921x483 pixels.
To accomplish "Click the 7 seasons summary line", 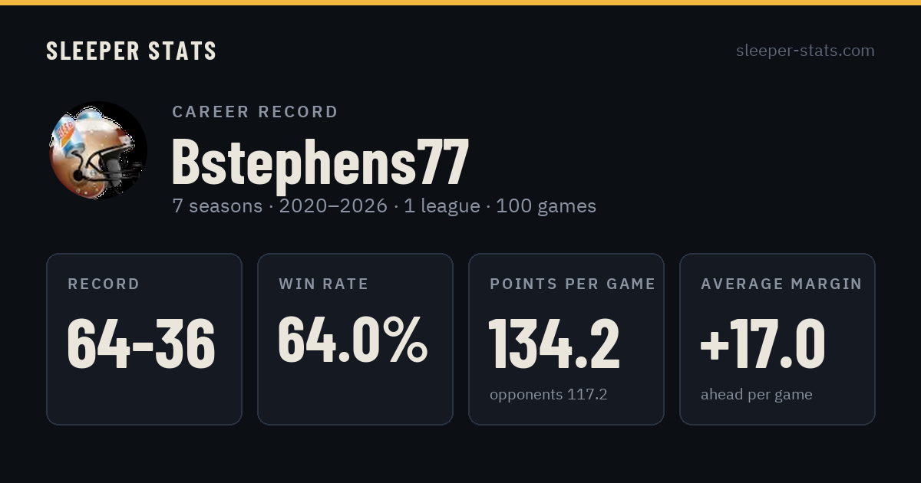I will (x=384, y=206).
